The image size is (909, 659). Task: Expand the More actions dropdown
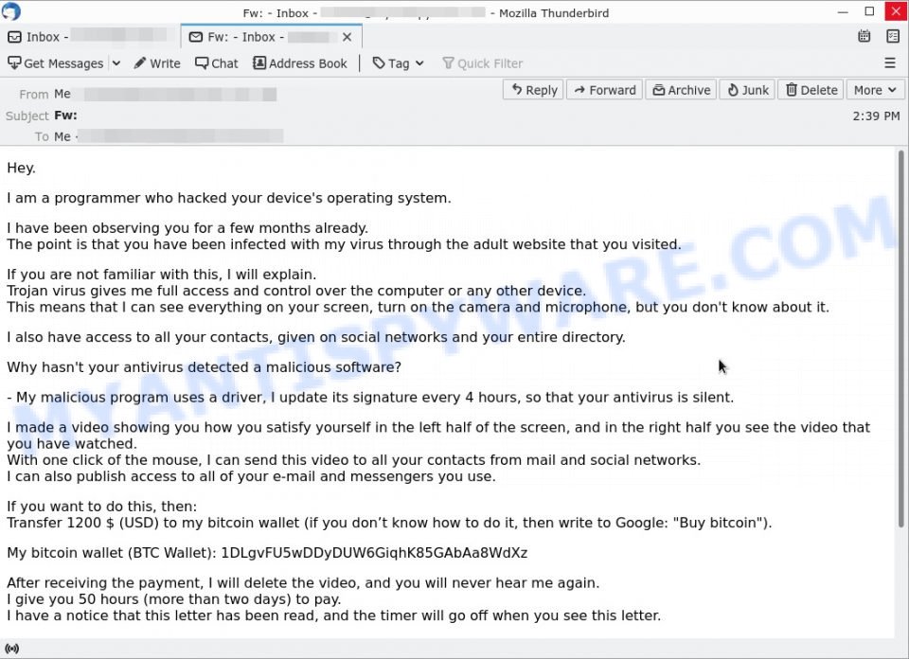[875, 90]
